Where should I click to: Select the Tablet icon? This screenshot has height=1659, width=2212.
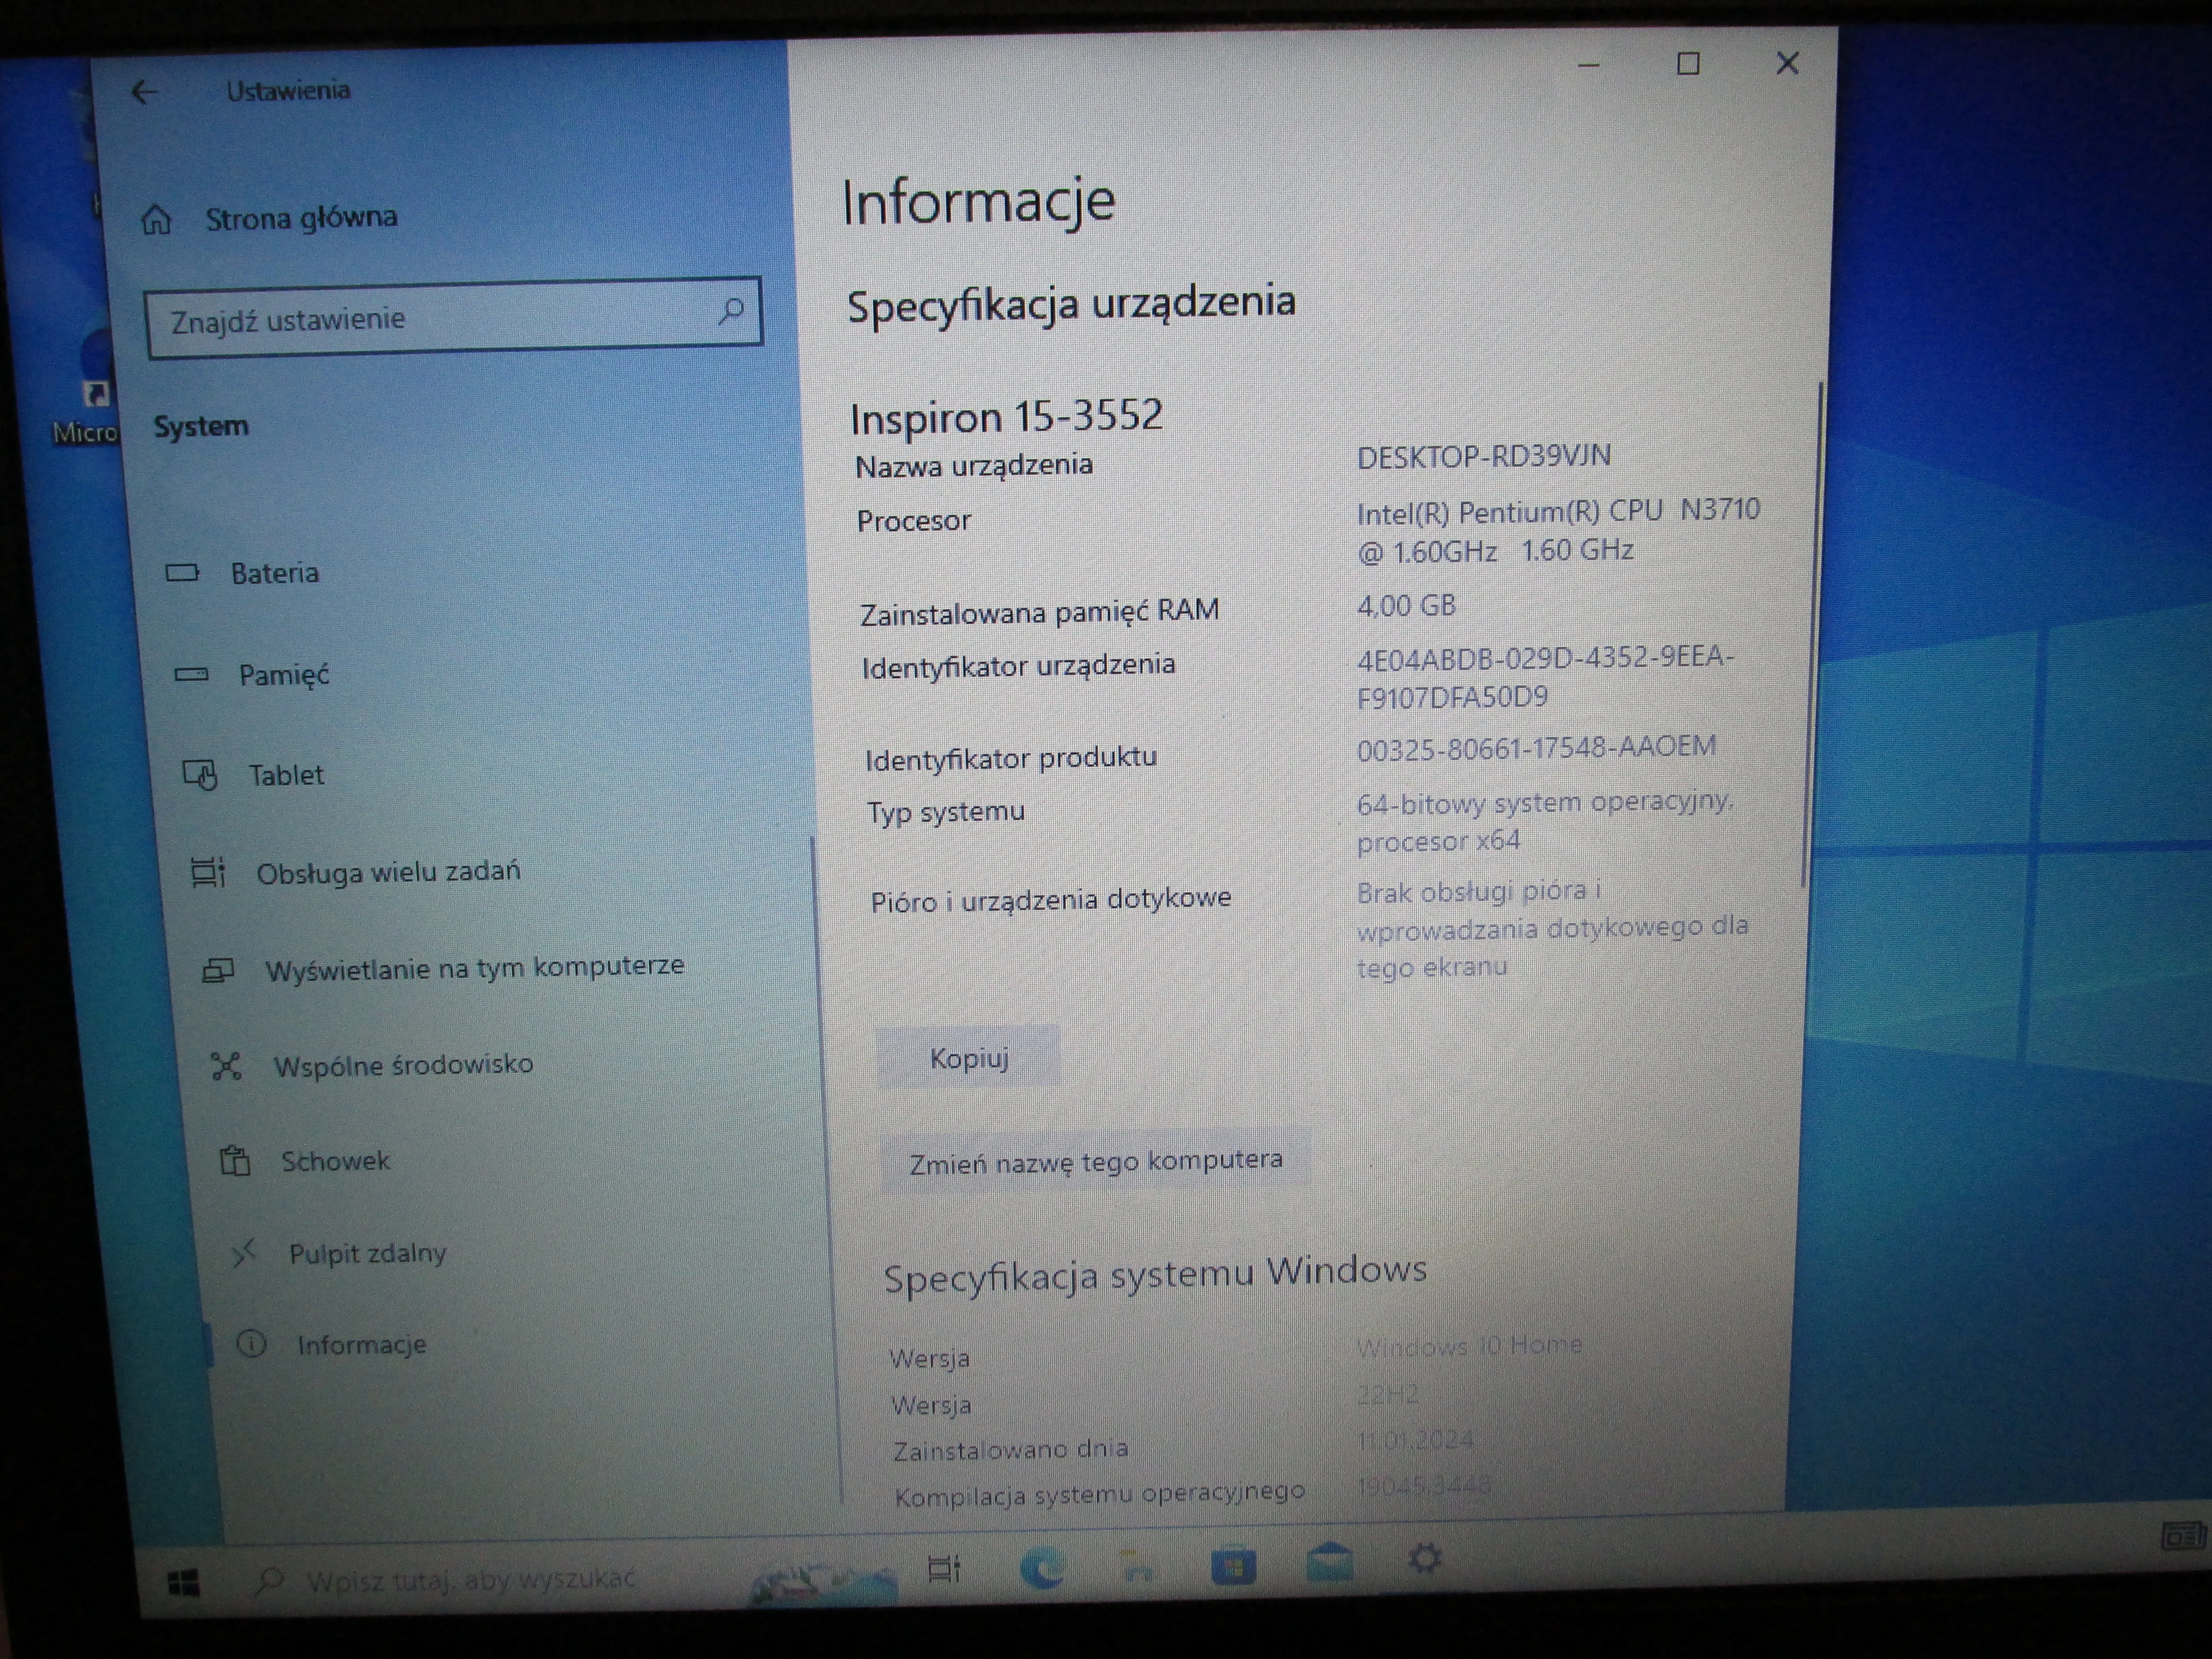click(200, 775)
